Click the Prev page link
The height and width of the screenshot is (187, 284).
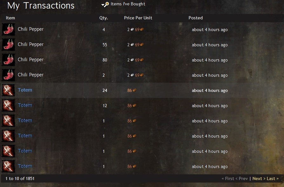241,178
